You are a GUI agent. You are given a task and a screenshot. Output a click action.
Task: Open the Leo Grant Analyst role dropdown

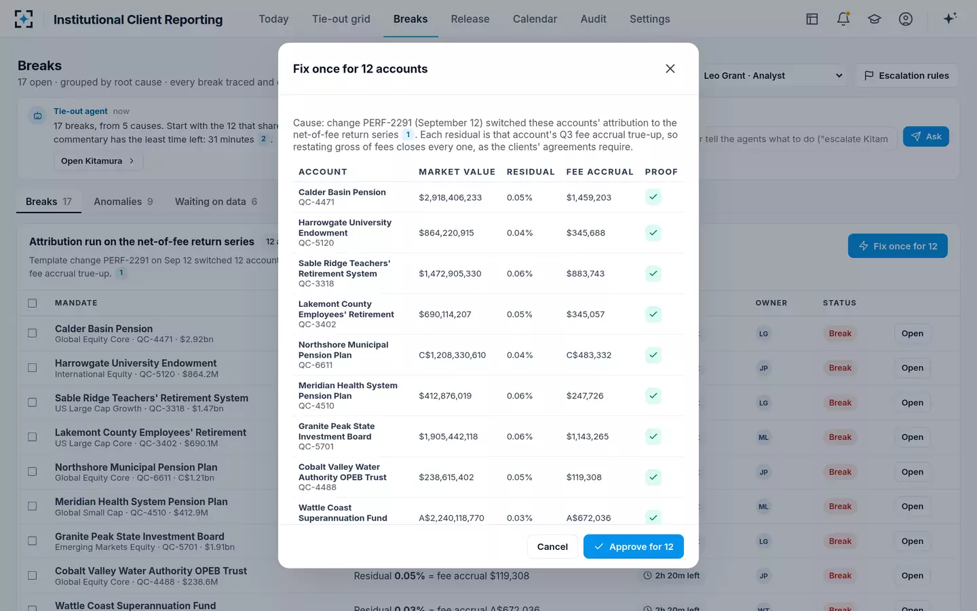[x=773, y=75]
